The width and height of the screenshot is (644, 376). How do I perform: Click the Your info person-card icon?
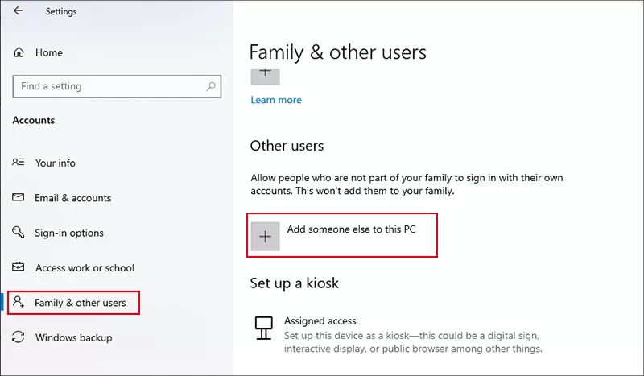[19, 163]
